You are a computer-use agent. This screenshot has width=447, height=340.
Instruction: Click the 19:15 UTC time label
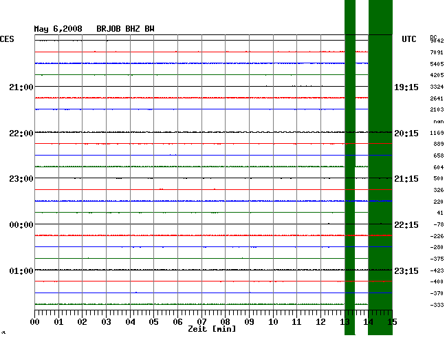[406, 87]
